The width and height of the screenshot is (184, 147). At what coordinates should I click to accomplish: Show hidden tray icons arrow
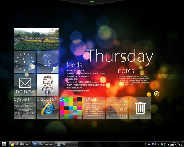(x=158, y=144)
